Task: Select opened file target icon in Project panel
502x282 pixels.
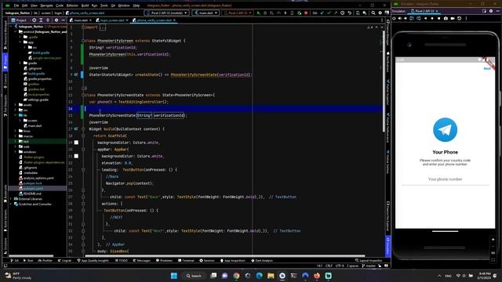Action: tap(35, 20)
